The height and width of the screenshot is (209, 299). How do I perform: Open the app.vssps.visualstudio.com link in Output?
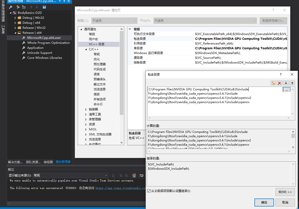121,188
